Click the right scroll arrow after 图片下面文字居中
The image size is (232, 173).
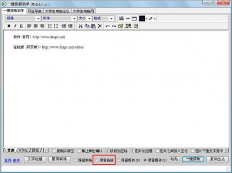click(226, 150)
